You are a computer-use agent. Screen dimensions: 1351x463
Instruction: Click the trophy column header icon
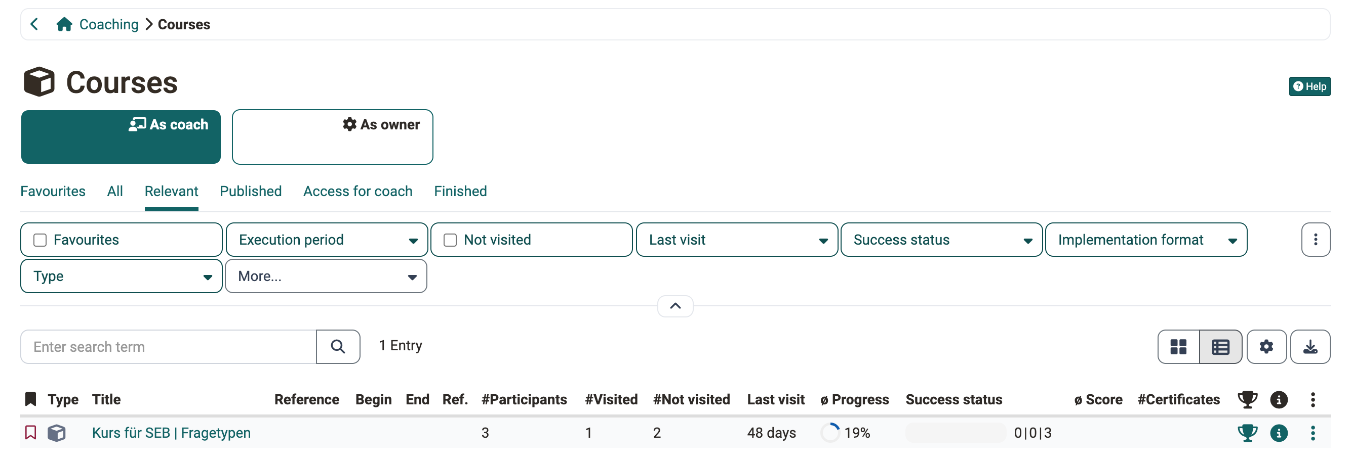1247,400
